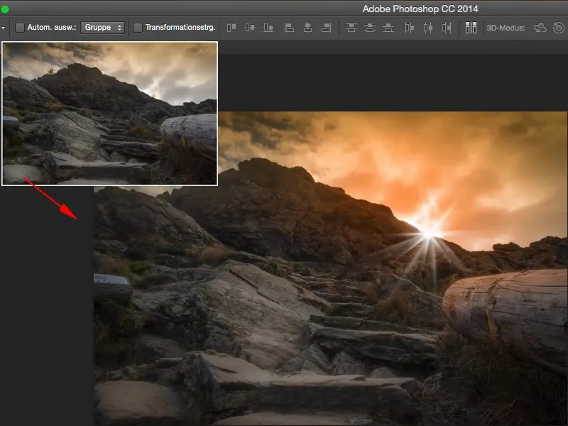Viewport: 568px width, 426px height.
Task: Enable the Autom. ausw. checkbox
Action: [20, 28]
